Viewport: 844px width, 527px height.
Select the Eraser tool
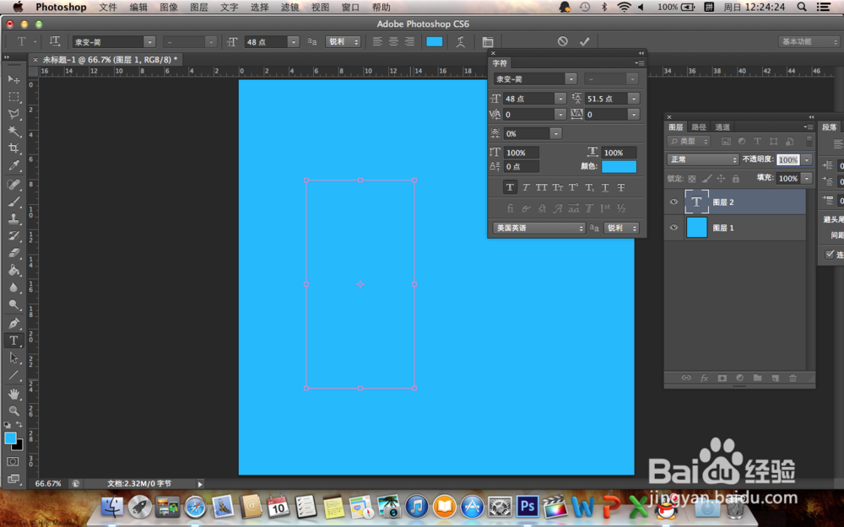[x=14, y=253]
